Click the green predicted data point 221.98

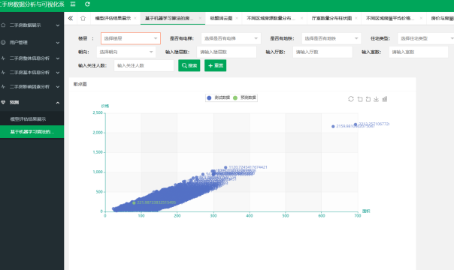pos(134,203)
